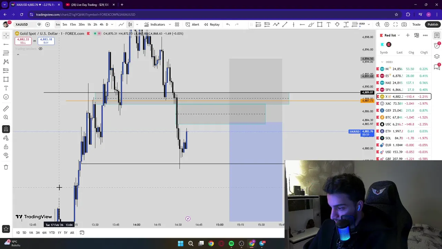Screen dimensions: 442x249
Task: Toggle magnet mode
Action: 6,129
